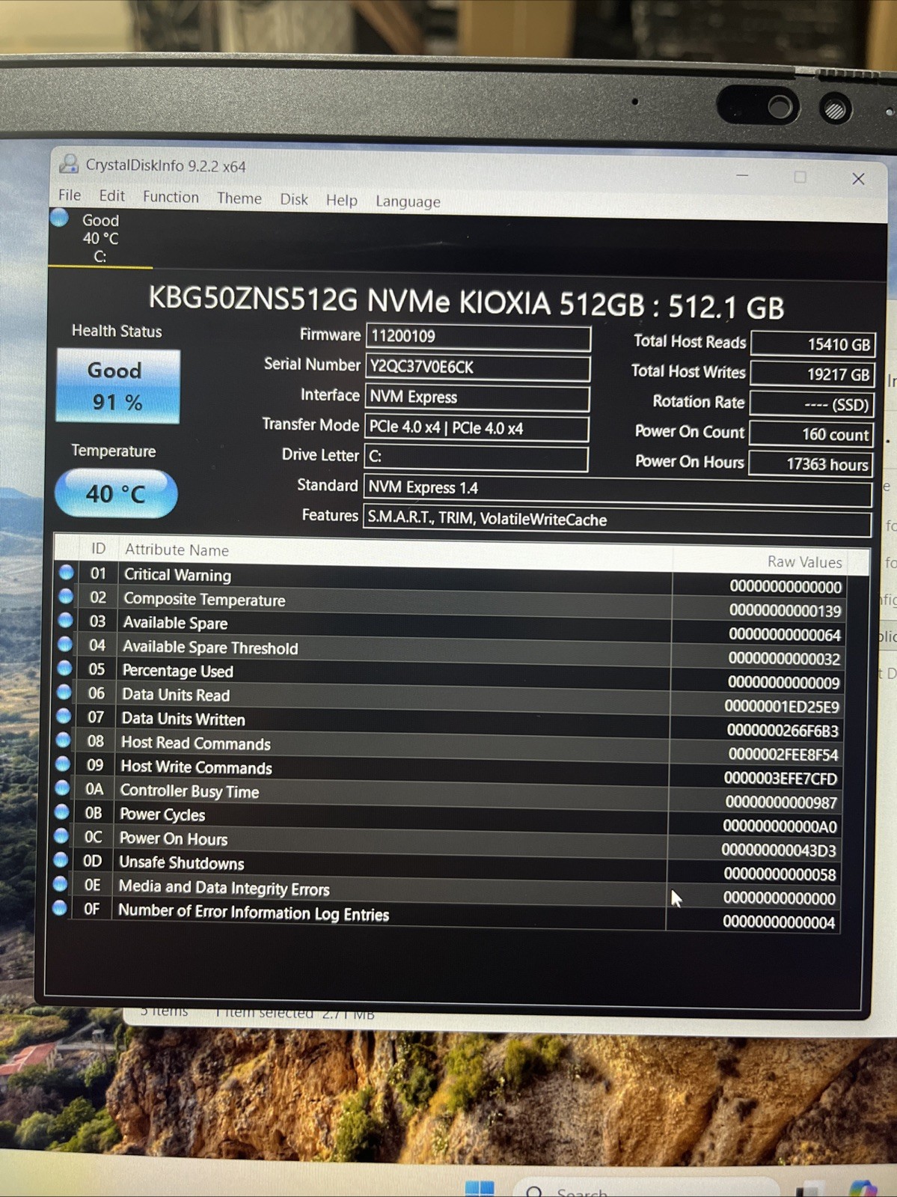Image resolution: width=897 pixels, height=1197 pixels.
Task: Click the Serial Number field Y2QC37V0E6CK
Action: tap(477, 368)
